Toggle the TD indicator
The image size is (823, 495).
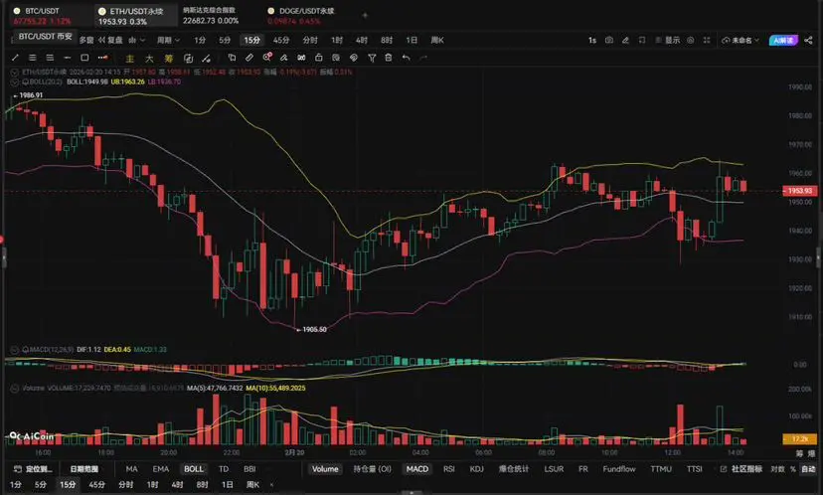[224, 469]
